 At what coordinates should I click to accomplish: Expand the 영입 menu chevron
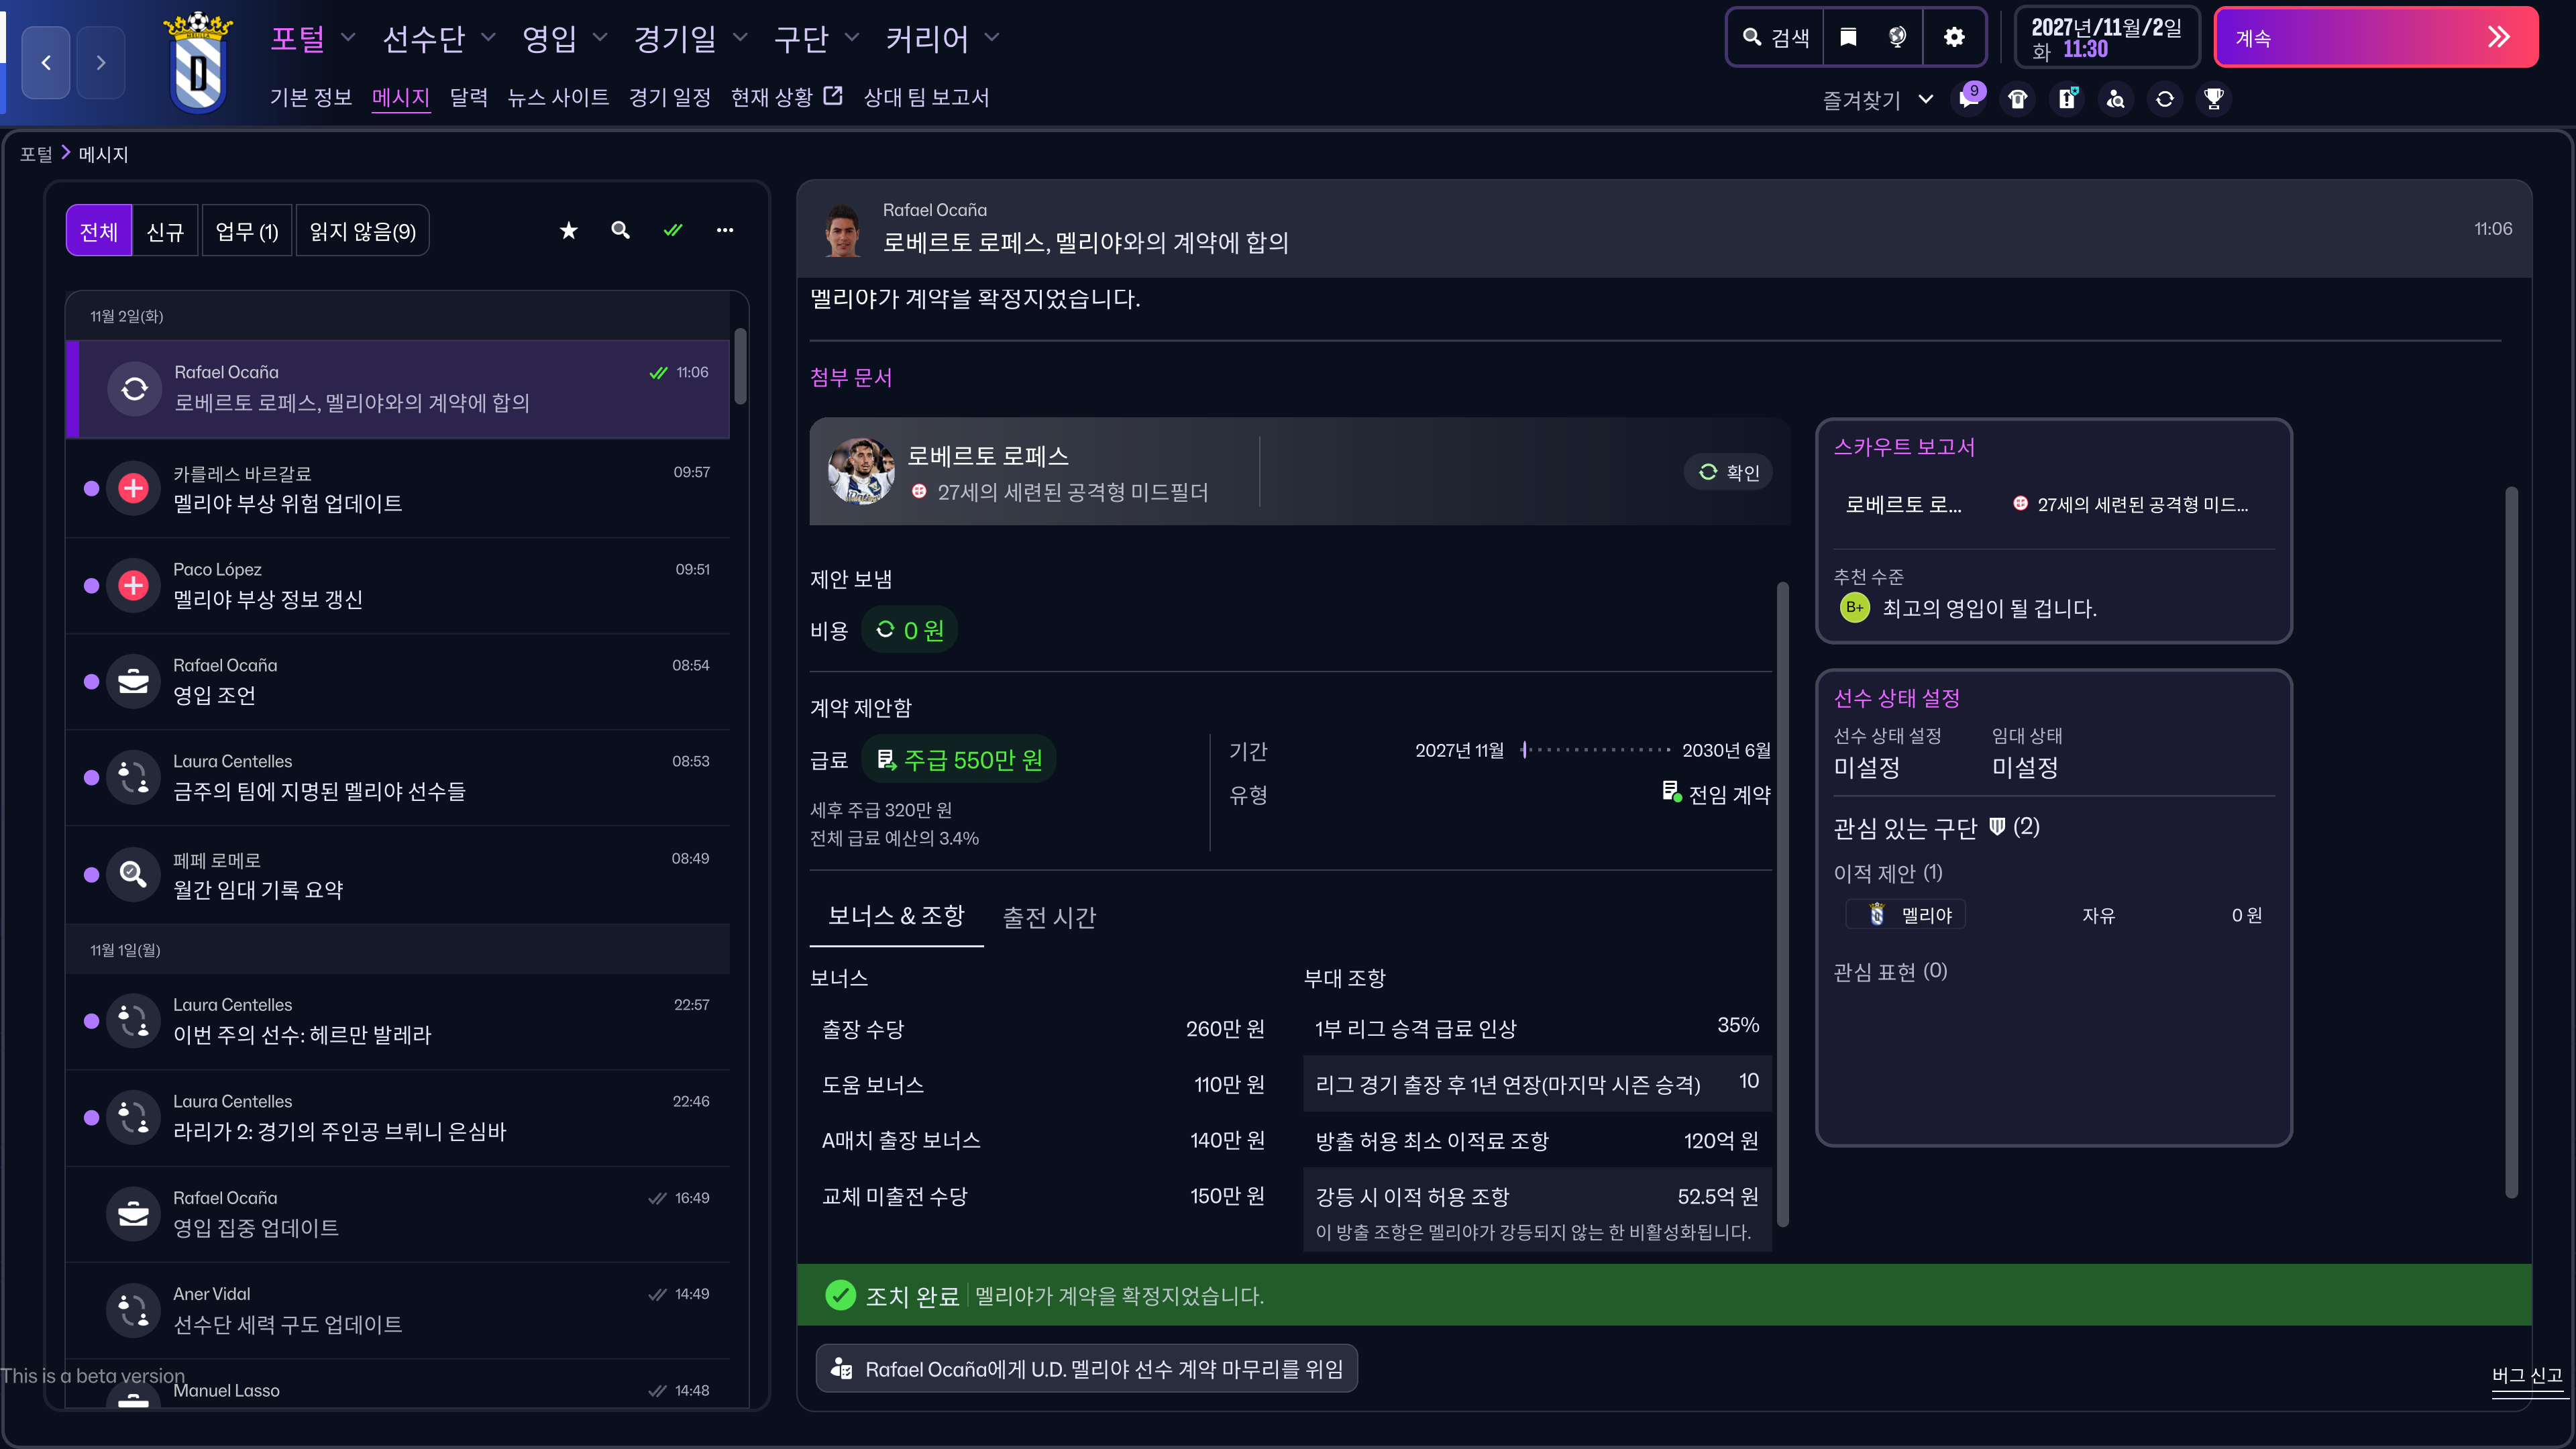(x=600, y=38)
